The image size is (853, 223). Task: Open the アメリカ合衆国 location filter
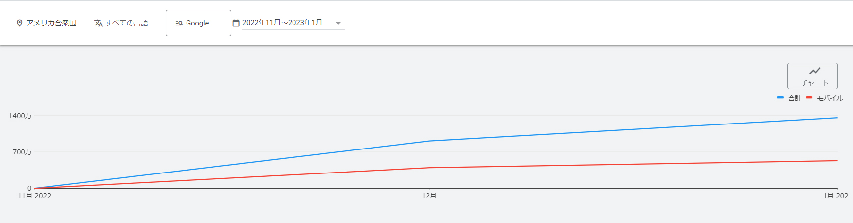coord(47,23)
